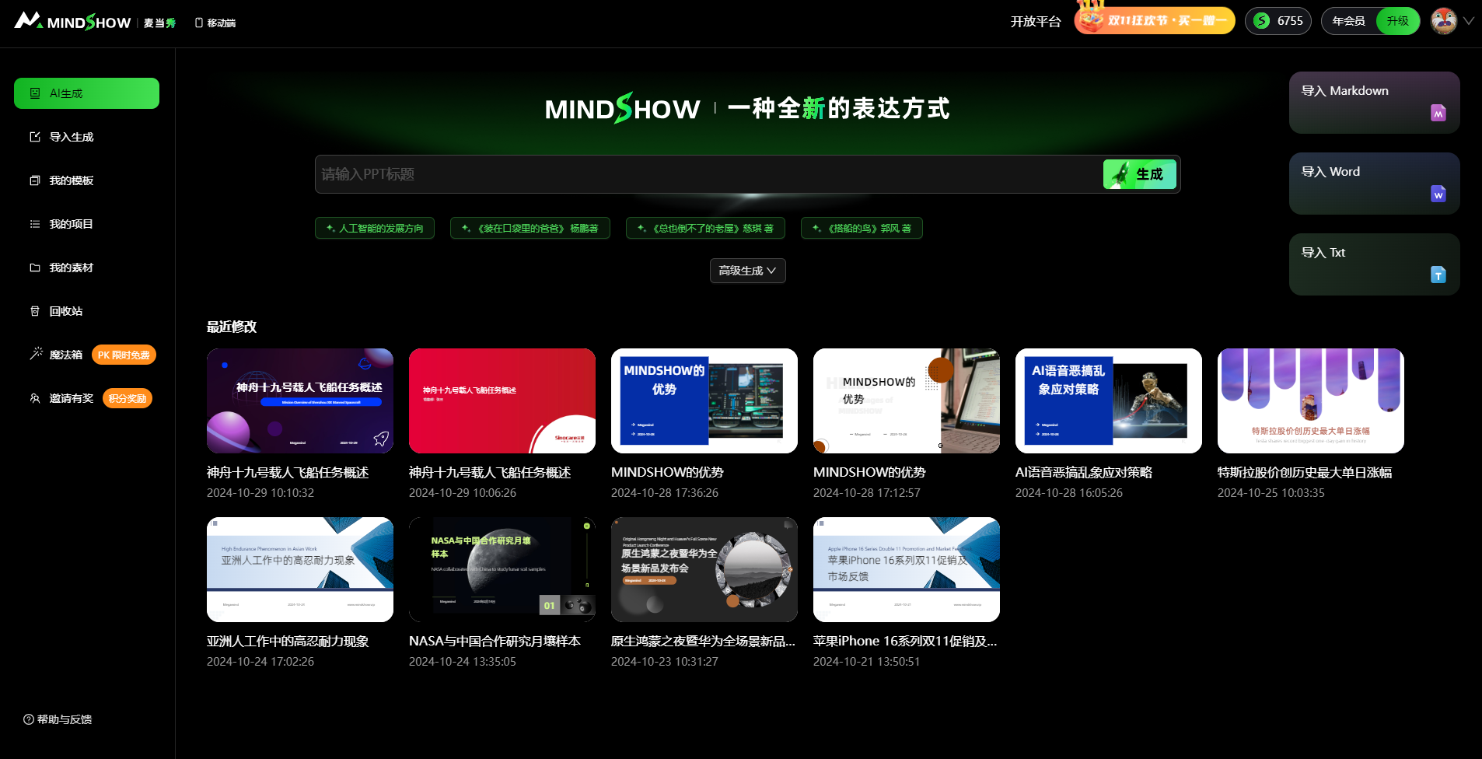Click the 导入 Txt card
Viewport: 1482px width, 759px height.
[x=1374, y=264]
